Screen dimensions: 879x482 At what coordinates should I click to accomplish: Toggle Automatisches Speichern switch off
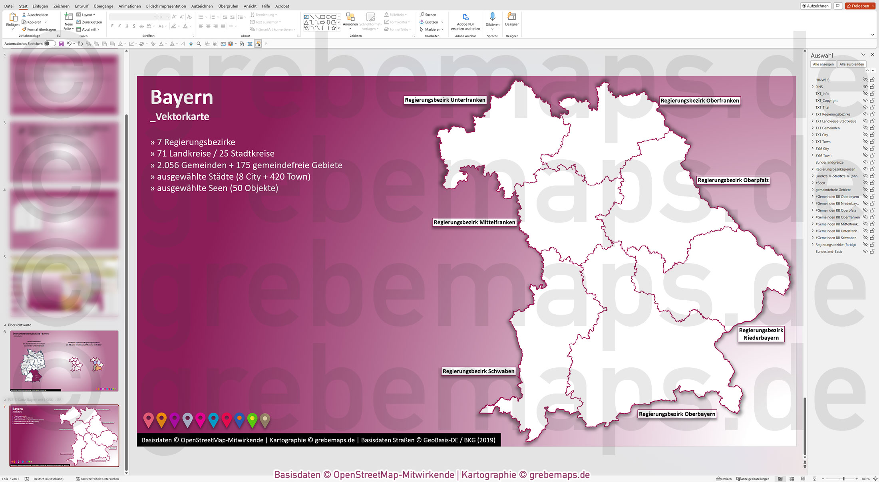point(50,44)
